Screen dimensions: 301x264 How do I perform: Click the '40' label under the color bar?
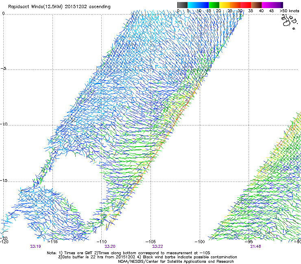261,11
